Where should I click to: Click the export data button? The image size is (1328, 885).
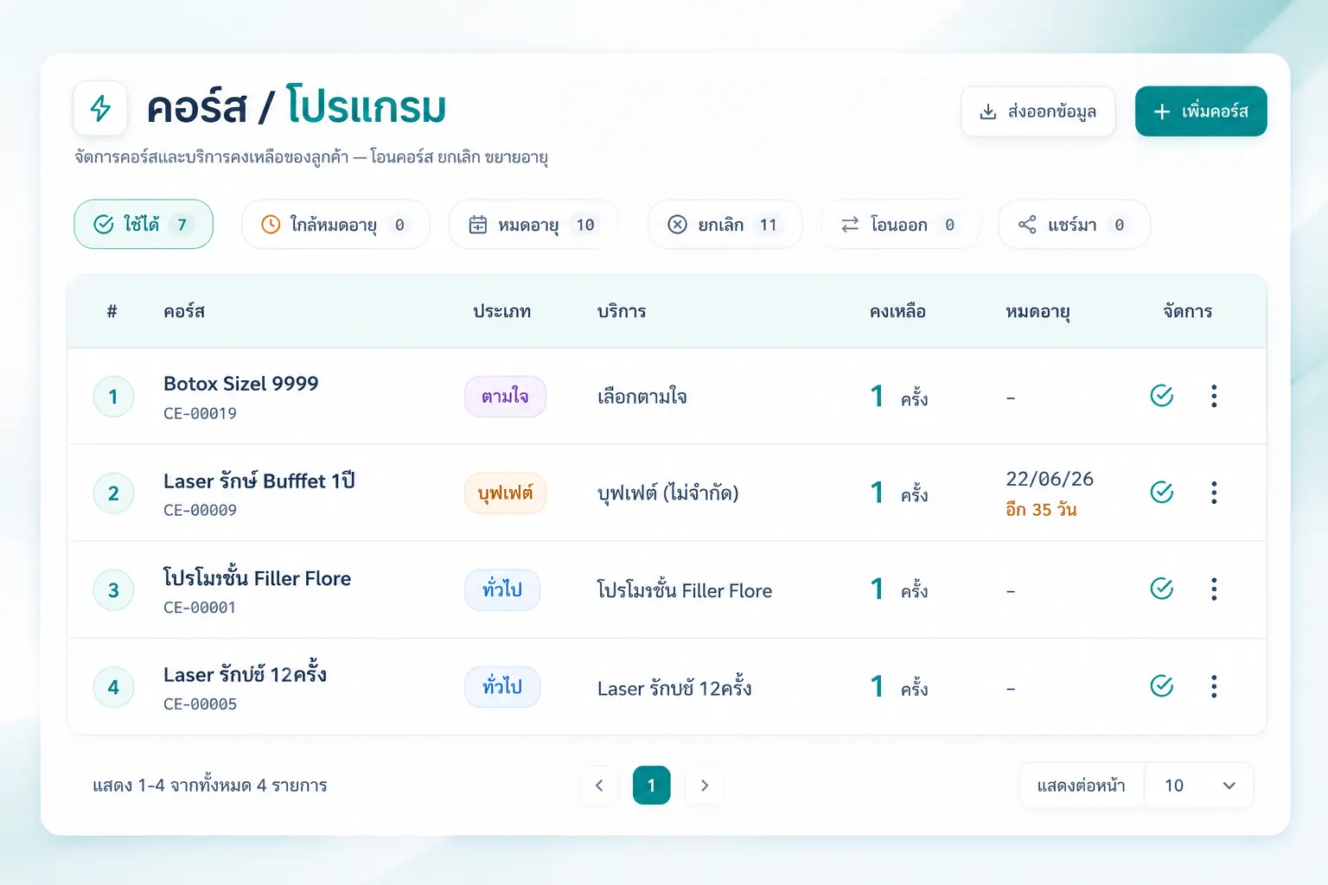1037,111
